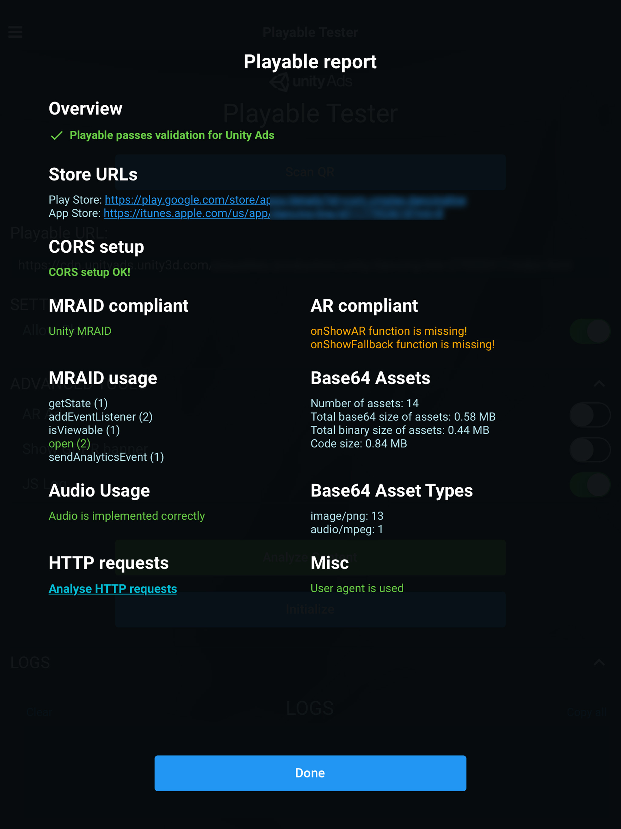Select the open entry in MRAID usage
This screenshot has width=621, height=829.
tap(69, 443)
